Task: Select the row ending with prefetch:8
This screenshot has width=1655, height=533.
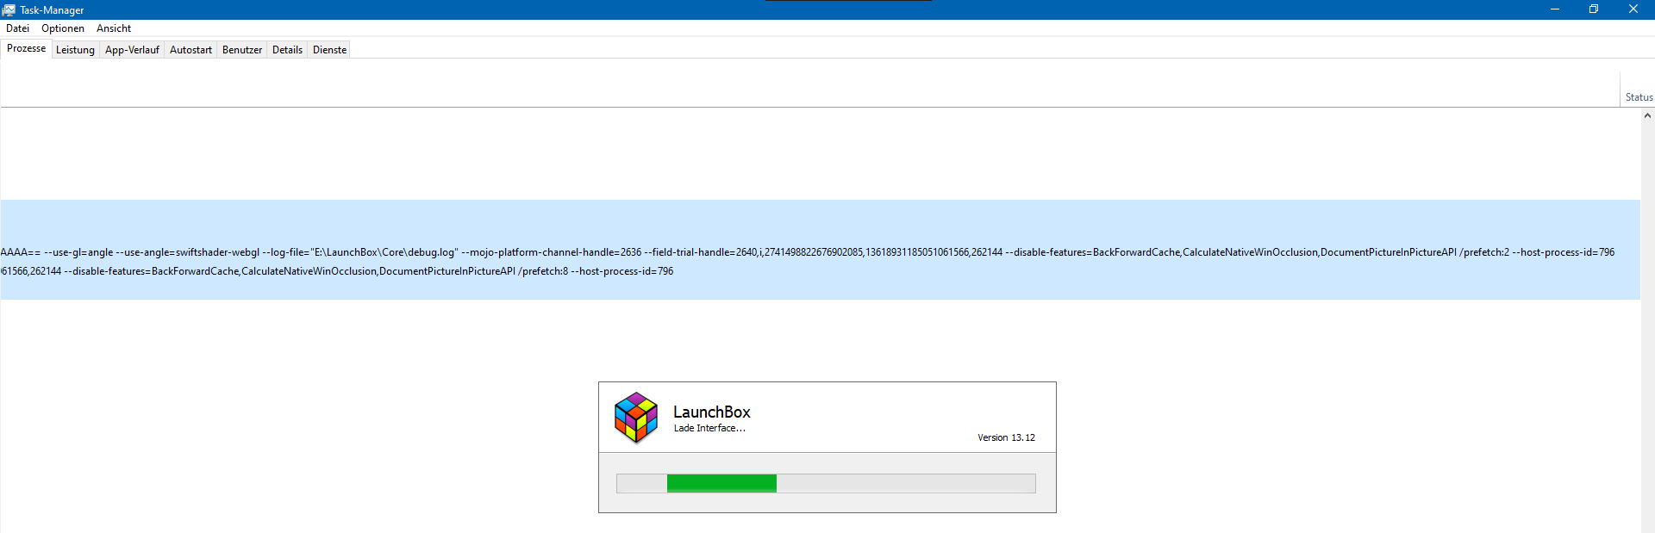Action: pyautogui.click(x=820, y=271)
